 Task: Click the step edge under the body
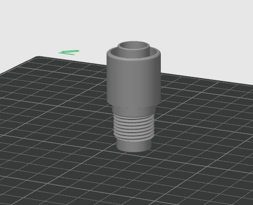tap(134, 107)
